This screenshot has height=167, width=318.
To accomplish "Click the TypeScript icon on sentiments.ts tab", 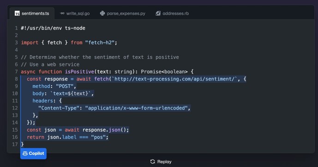I will 17,13.
